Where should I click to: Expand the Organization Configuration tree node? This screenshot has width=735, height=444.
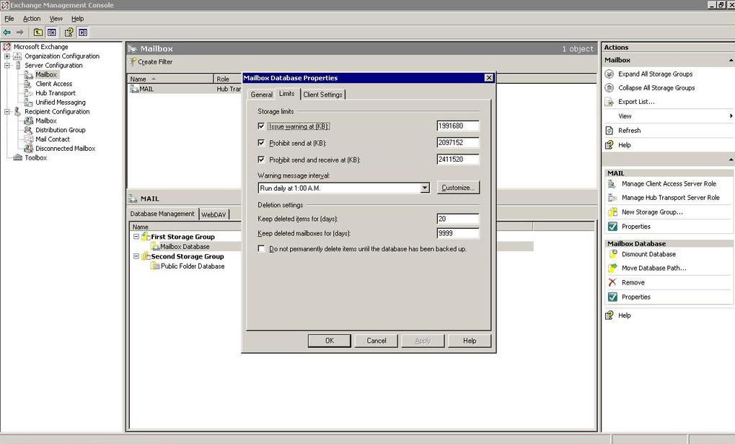7,56
